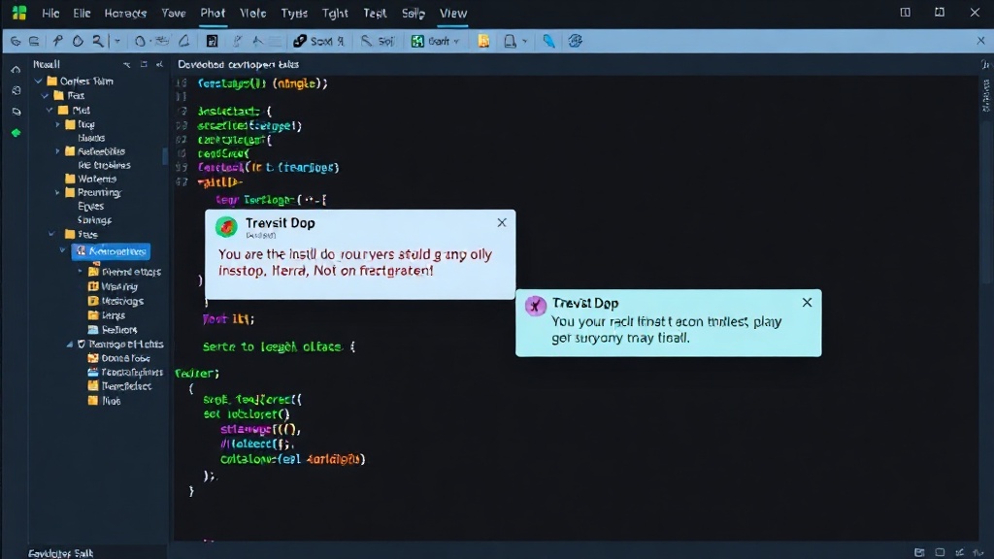Open the dropdown arrow after the magnifier
994x559 pixels.
point(116,41)
